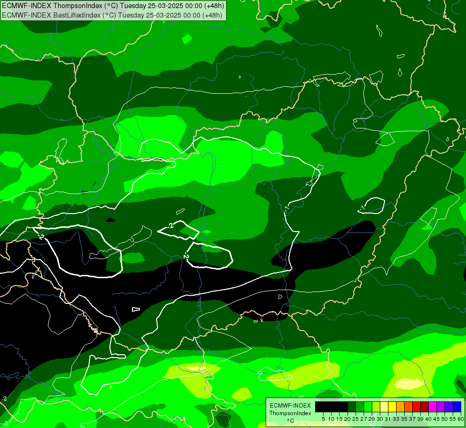Select the purple 45-50 legend swatch
The width and height of the screenshot is (466, 428).
click(x=441, y=407)
